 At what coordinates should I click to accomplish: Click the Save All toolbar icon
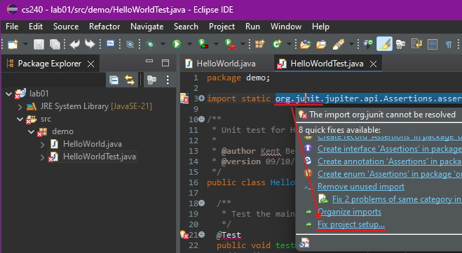click(x=55, y=44)
